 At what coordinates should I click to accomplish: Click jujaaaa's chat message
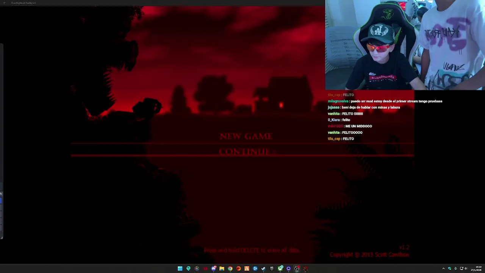(364, 107)
